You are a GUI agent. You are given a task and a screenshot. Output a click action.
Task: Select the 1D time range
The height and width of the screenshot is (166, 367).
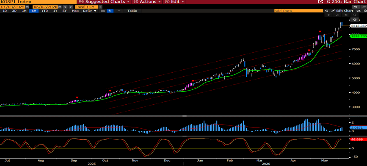point(5,11)
